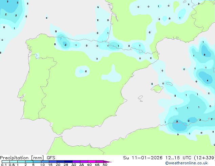The image size is (215, 166).
Task: Click the above-50 mm arrow tip of legend
Action: pyautogui.click(x=107, y=162)
